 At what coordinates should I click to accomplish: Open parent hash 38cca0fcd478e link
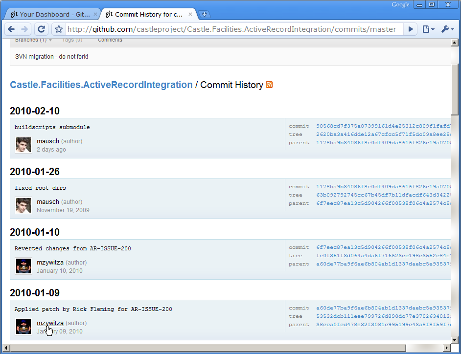click(383, 325)
